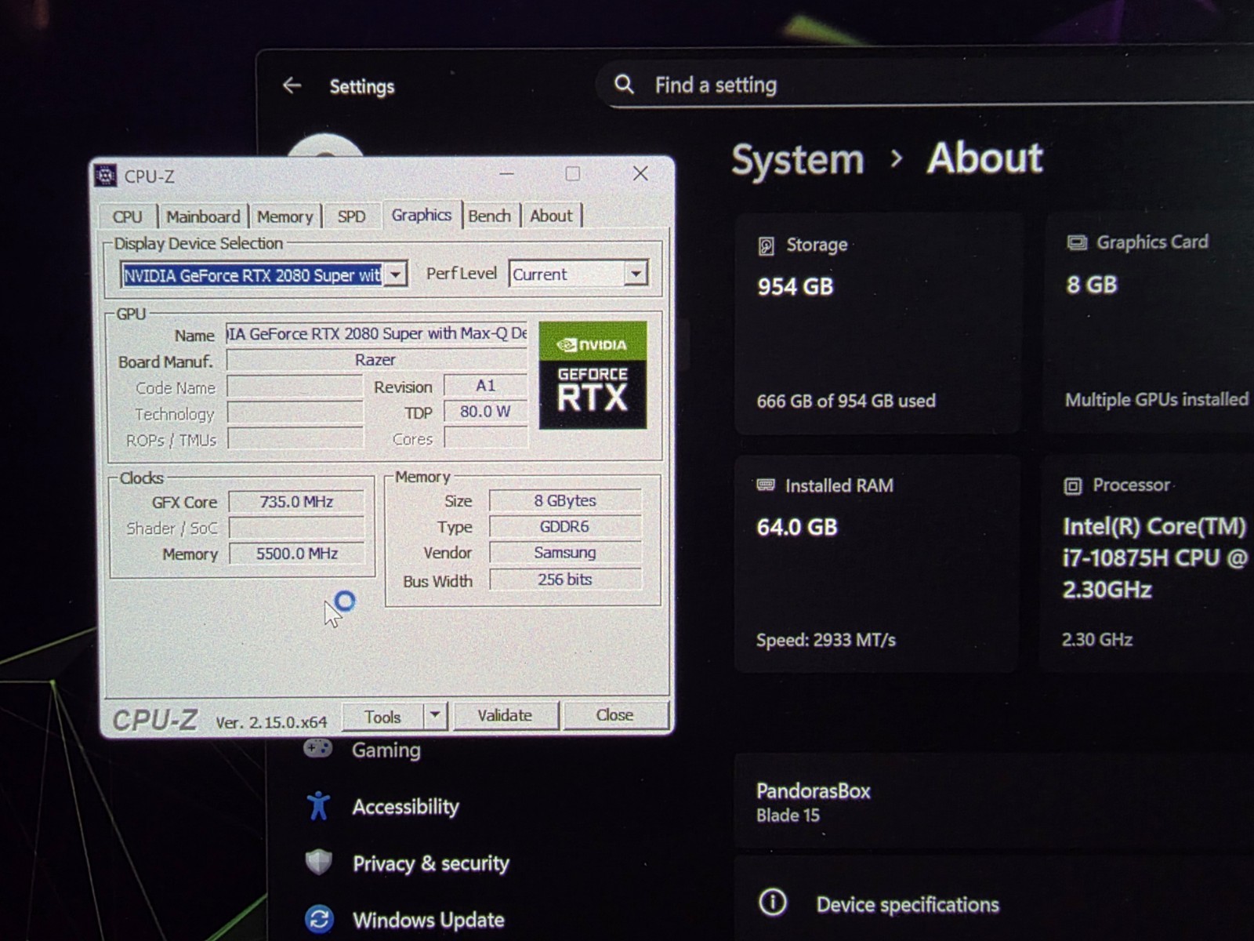
Task: Click the Memory clock 5500.0 MHz value
Action: coord(296,554)
